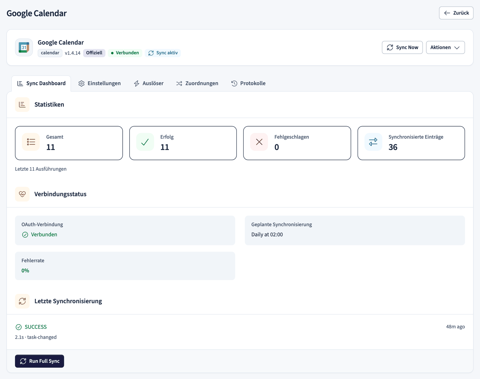Click the calendar tag label
The width and height of the screenshot is (480, 379).
50,53
